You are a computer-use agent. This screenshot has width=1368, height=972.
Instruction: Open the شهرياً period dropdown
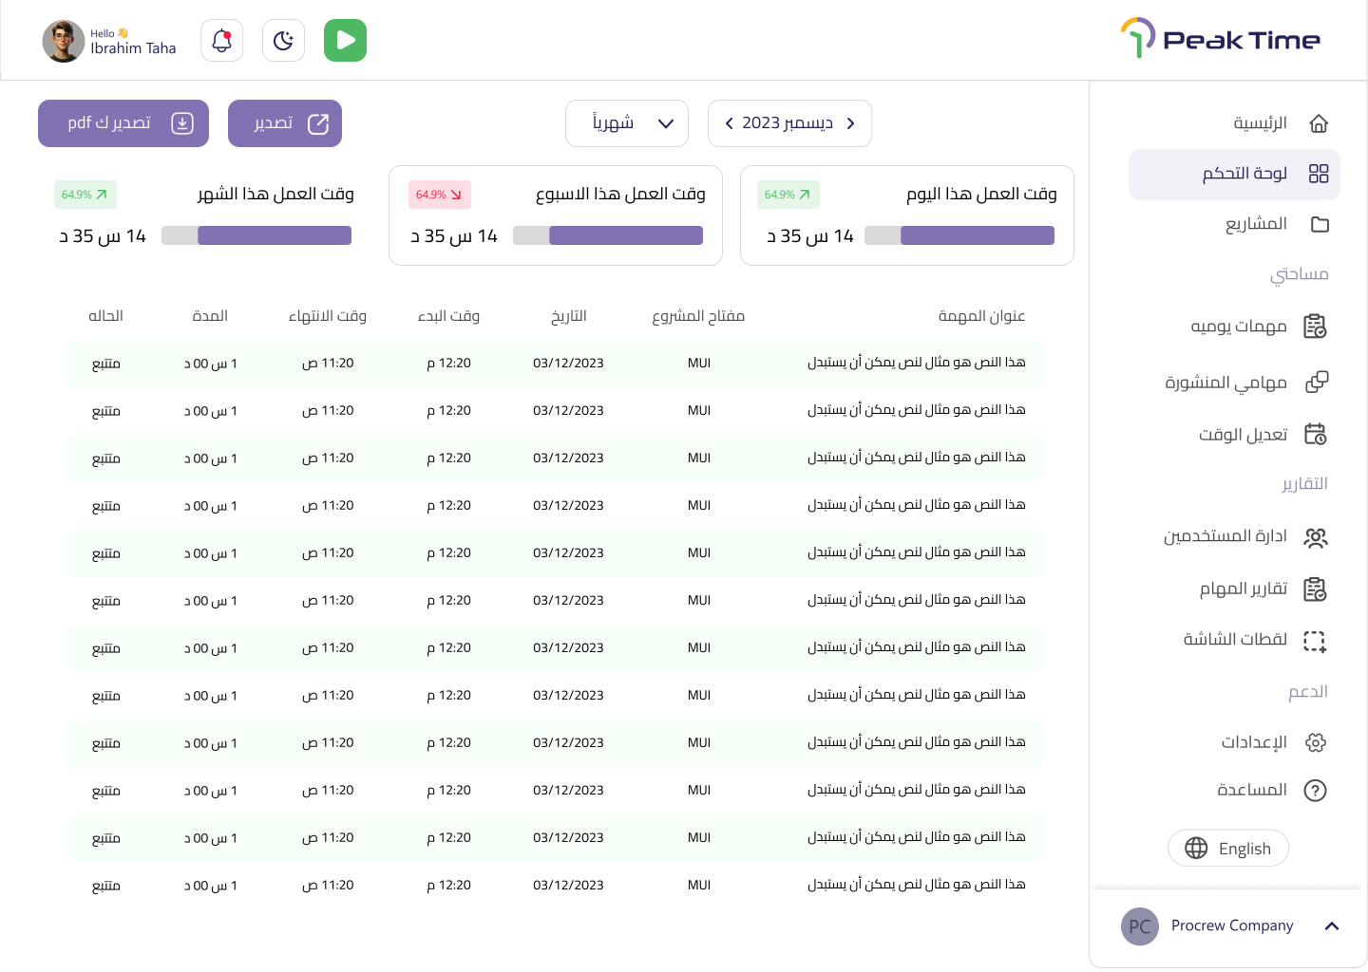627,123
